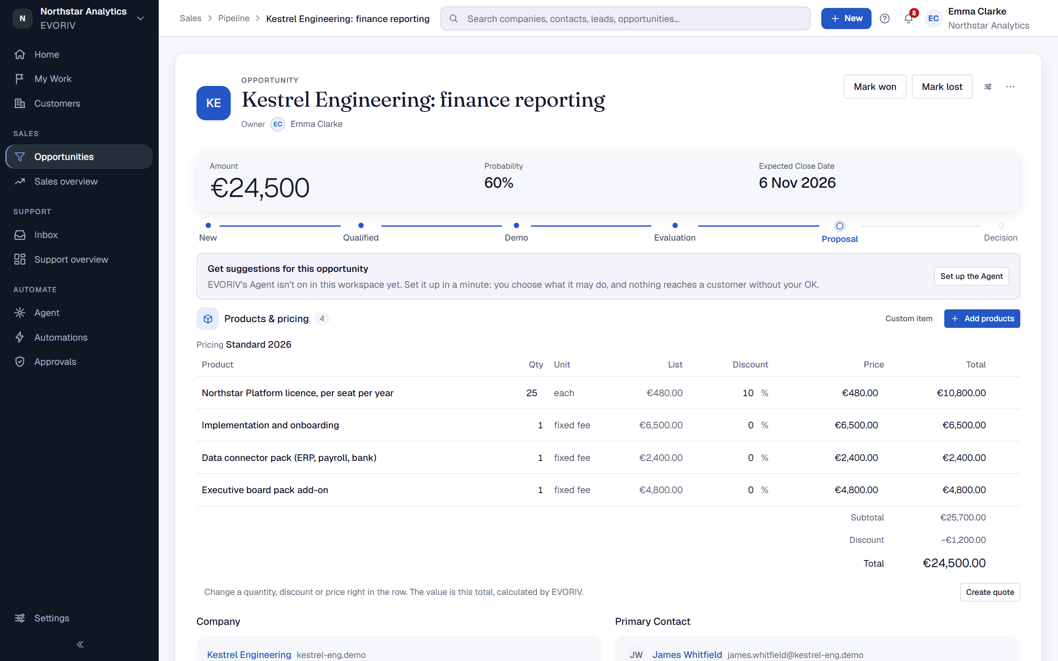Edit price of Implementation and onboarding row
This screenshot has height=661, width=1058.
pos(856,425)
